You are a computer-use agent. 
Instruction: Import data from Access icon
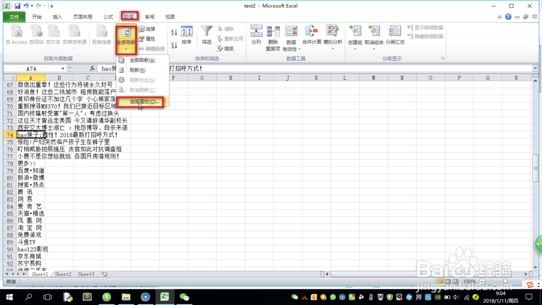[x=17, y=35]
